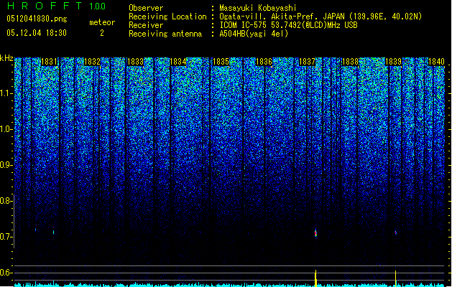Click the 1.1 kHz axis label
Viewport: 452px width, 287px height.
pos(6,93)
